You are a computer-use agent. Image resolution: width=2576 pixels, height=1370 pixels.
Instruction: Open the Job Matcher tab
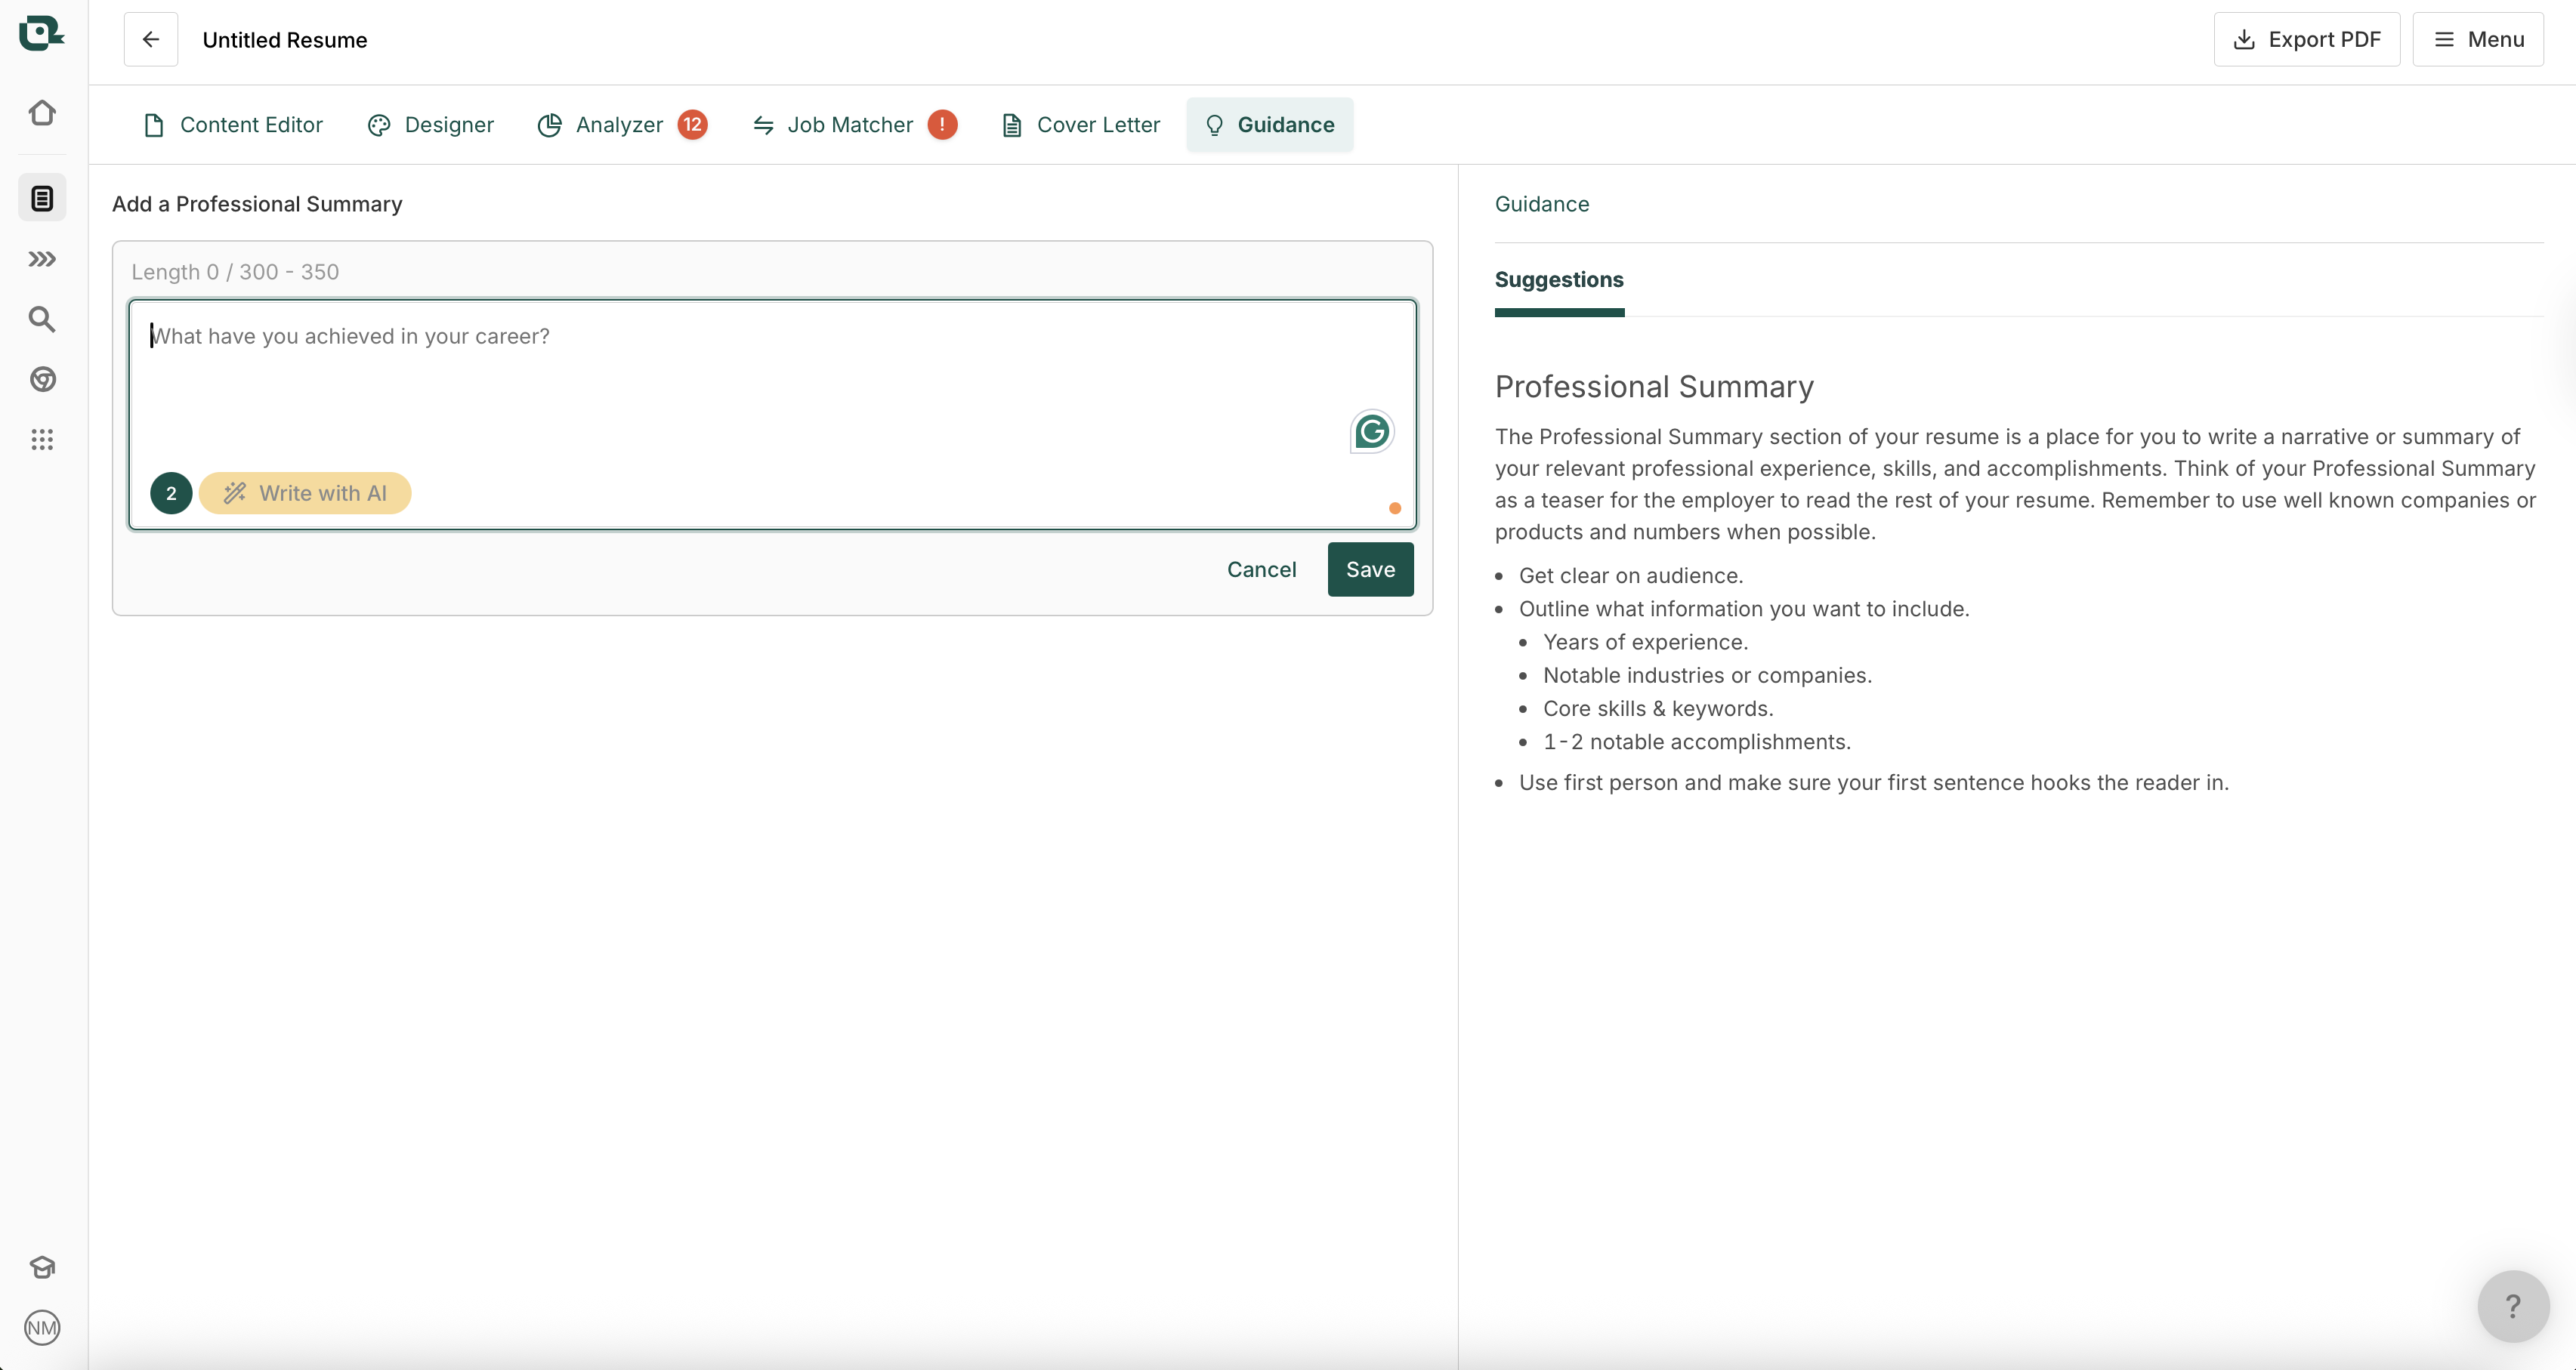849,124
